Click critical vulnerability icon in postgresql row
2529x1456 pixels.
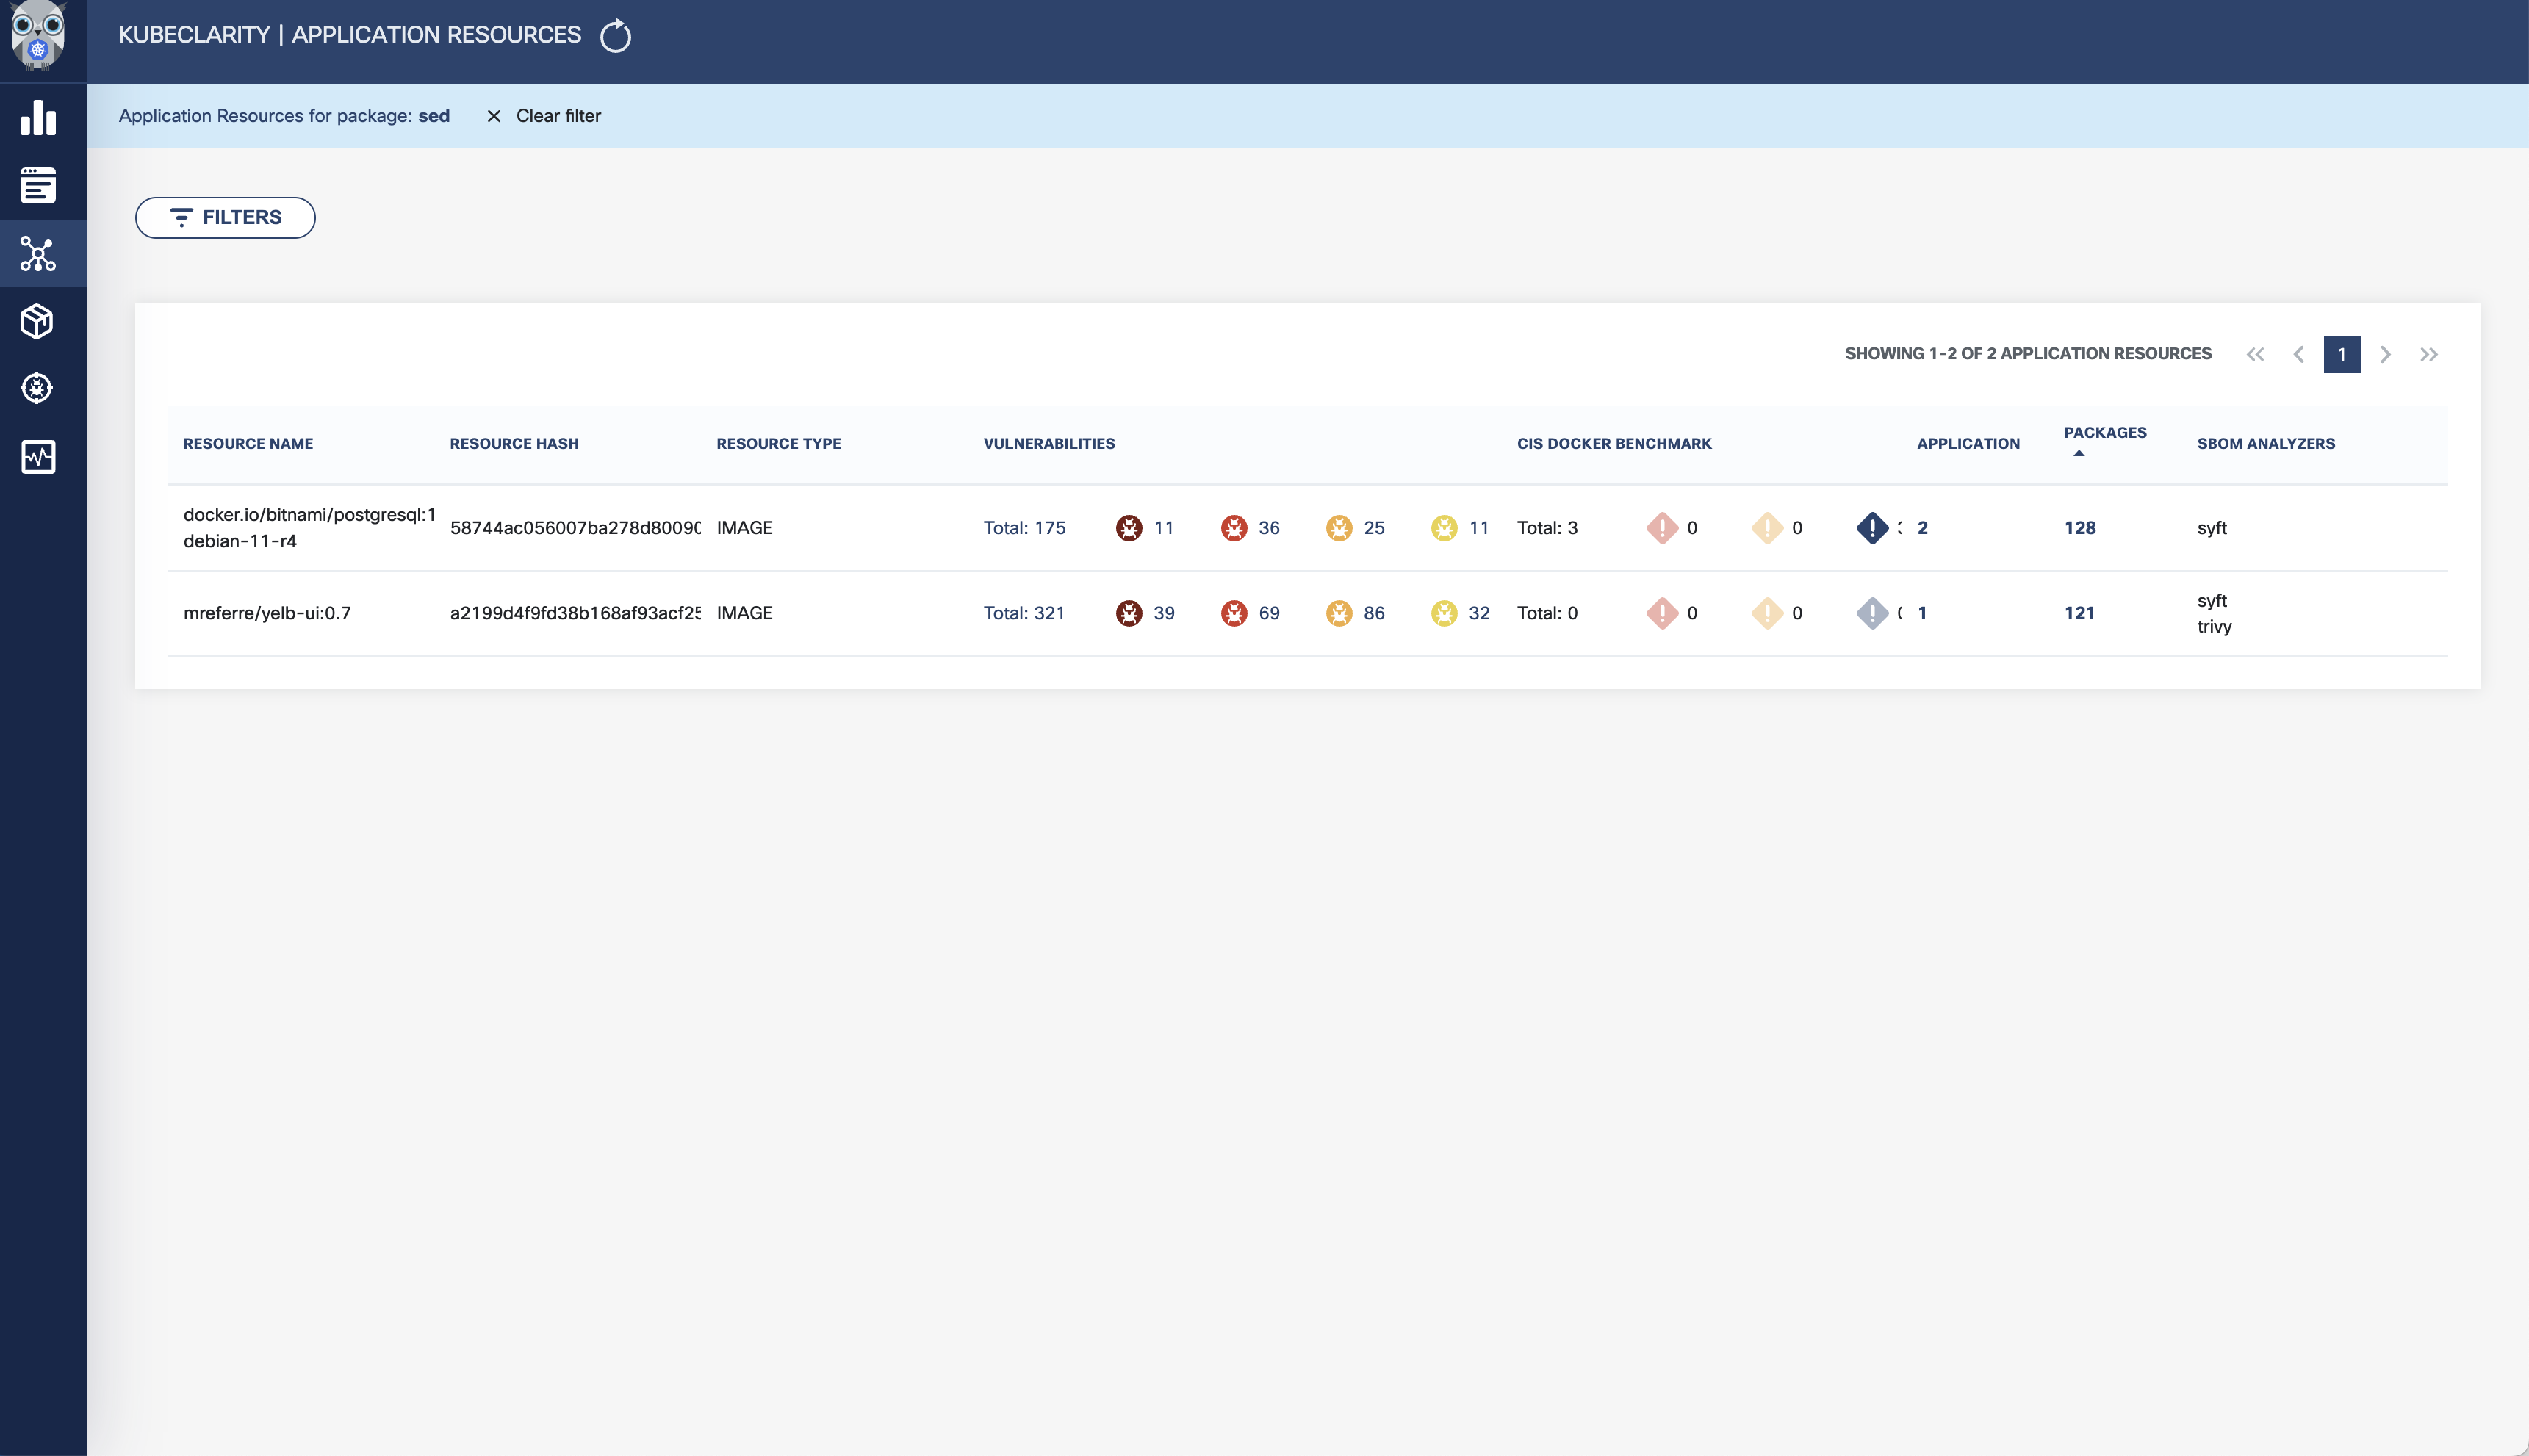[1129, 528]
